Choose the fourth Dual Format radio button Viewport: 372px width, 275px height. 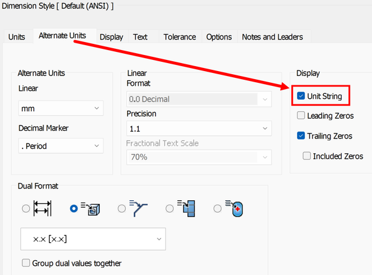170,208
